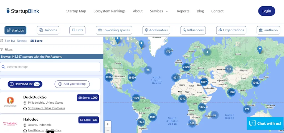Click the 4 Scandinavia cluster
Screen dimensions: 284x133
(207, 52)
